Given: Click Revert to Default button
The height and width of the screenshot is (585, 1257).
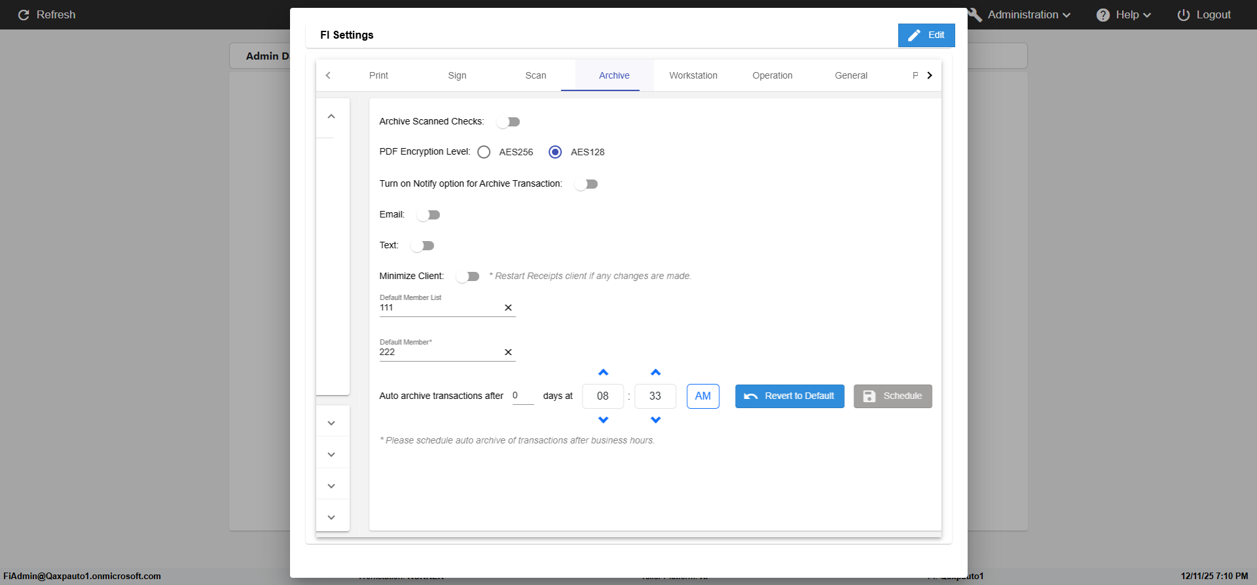Looking at the screenshot, I should pos(790,396).
